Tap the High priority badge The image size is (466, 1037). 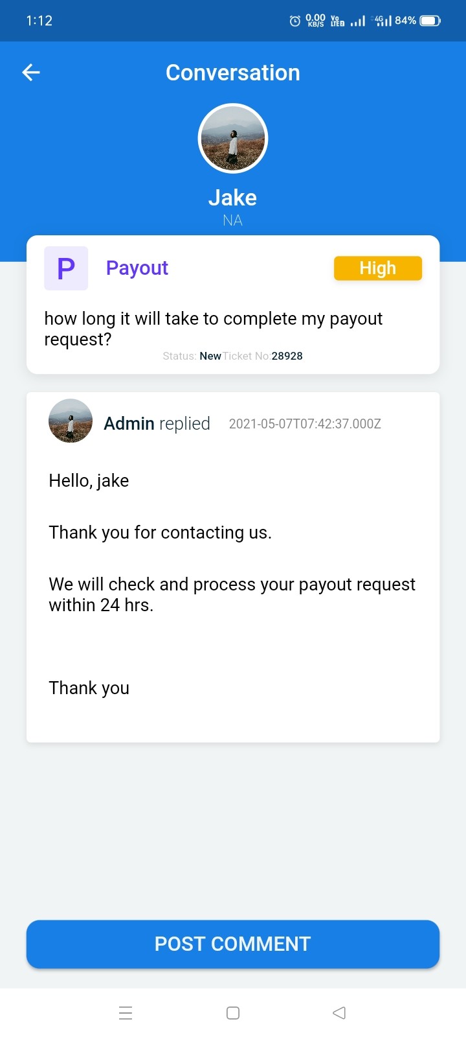[378, 268]
